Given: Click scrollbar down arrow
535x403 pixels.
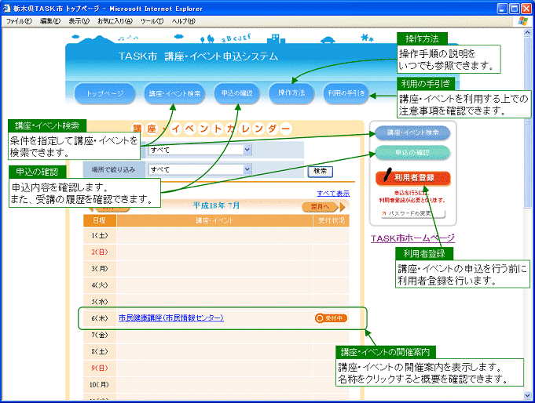Looking at the screenshot, I should [527, 395].
